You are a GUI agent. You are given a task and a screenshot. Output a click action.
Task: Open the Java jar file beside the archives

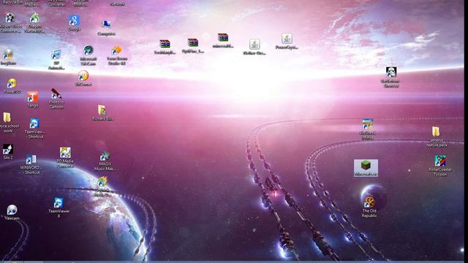click(x=254, y=45)
